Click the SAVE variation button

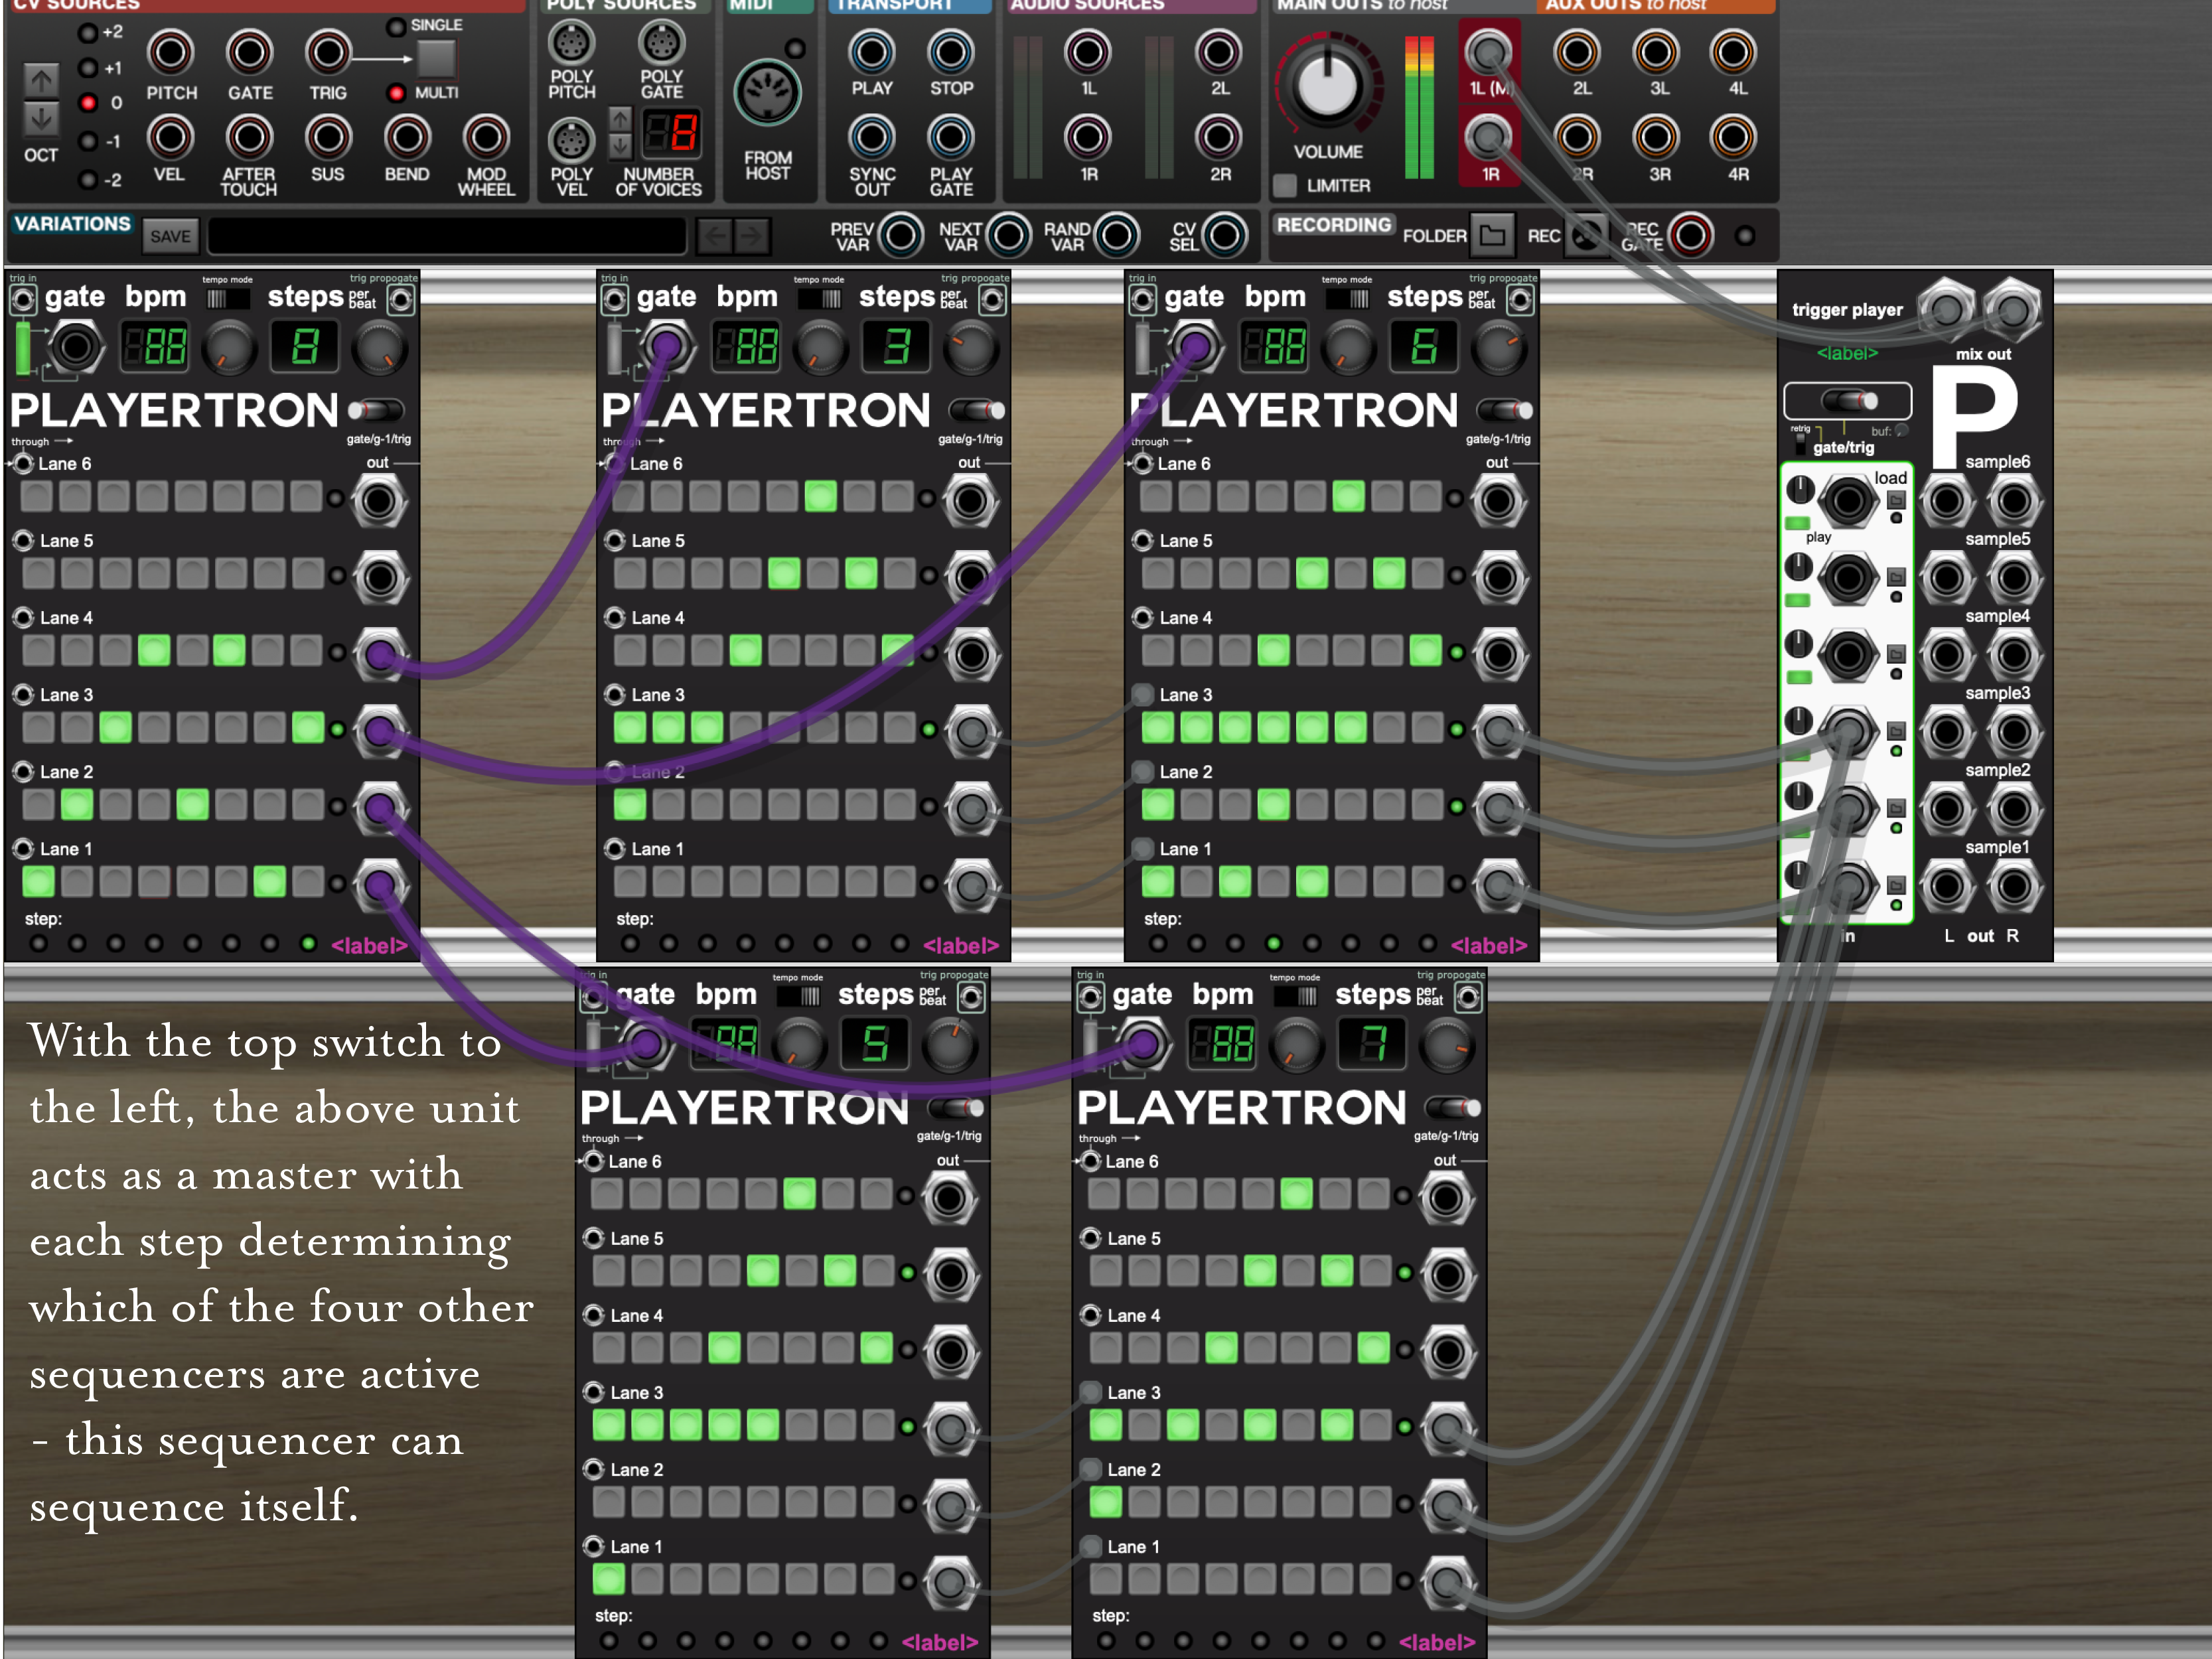point(170,236)
